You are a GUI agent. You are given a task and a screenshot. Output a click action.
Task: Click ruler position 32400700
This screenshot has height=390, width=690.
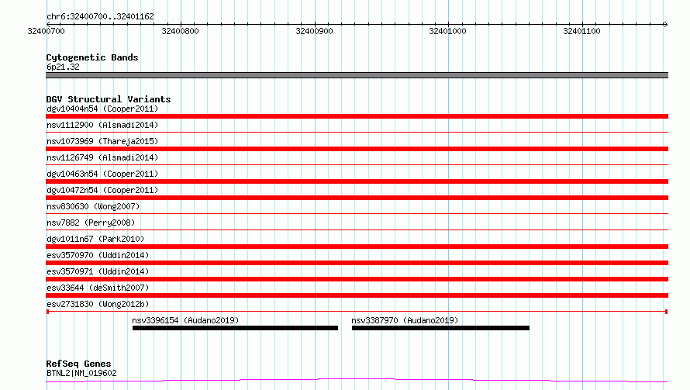[46, 31]
